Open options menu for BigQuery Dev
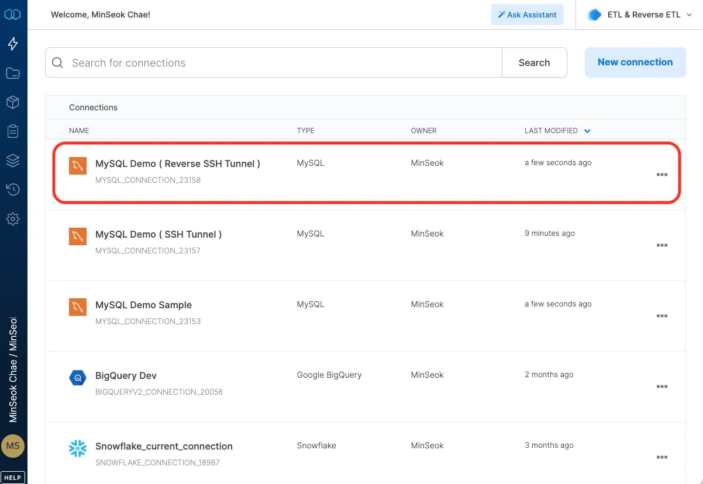 [x=662, y=386]
